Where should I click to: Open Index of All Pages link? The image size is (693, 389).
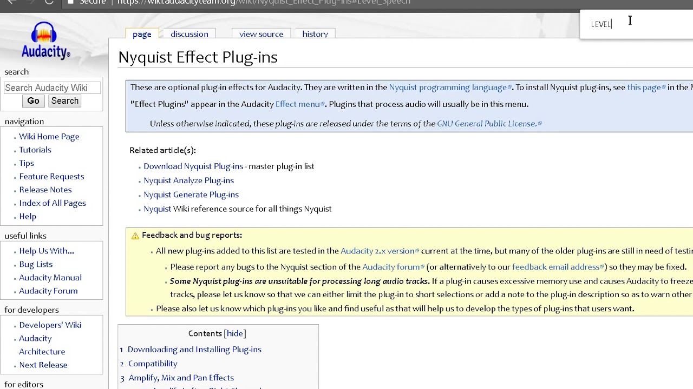coord(53,203)
